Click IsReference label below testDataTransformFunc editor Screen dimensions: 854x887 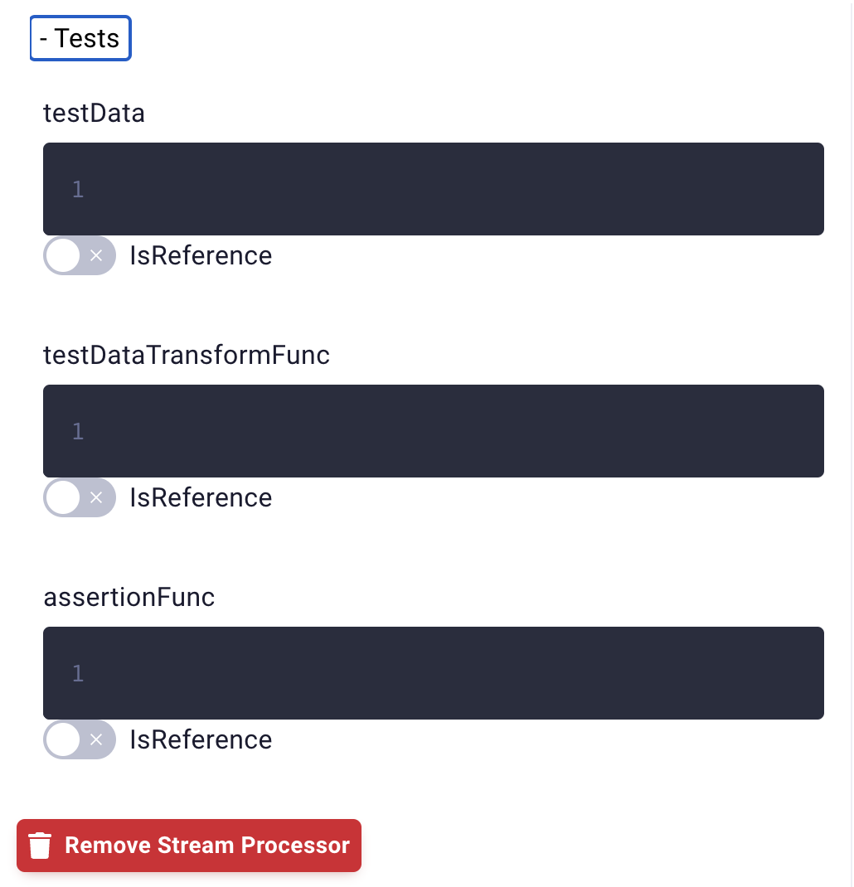[201, 498]
